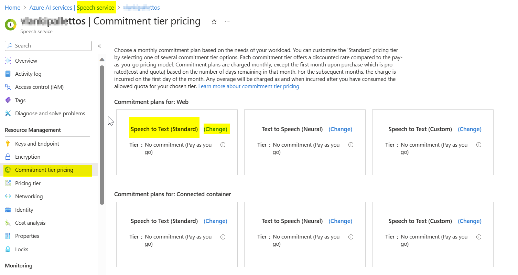518x275 pixels.
Task: Click the Keys and Endpoint key icon
Action: (x=8, y=144)
